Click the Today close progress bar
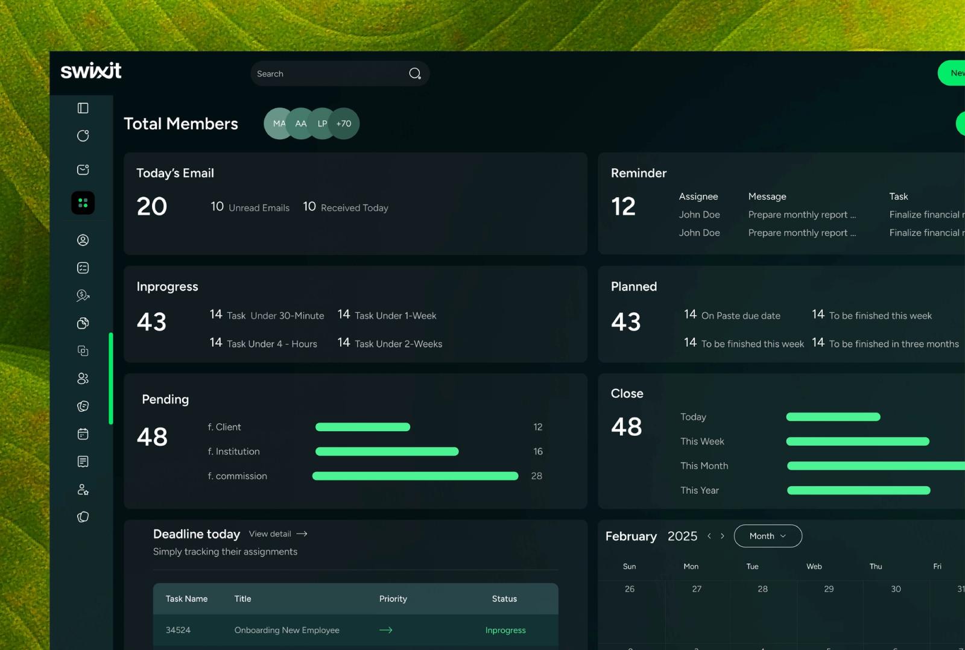 (x=833, y=417)
